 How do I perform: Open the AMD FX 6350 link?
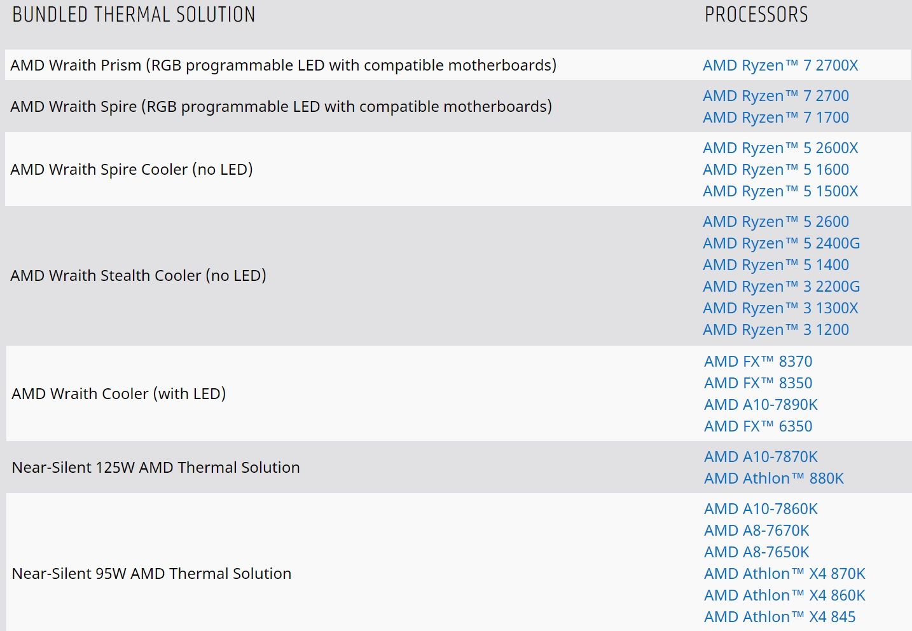coord(758,426)
